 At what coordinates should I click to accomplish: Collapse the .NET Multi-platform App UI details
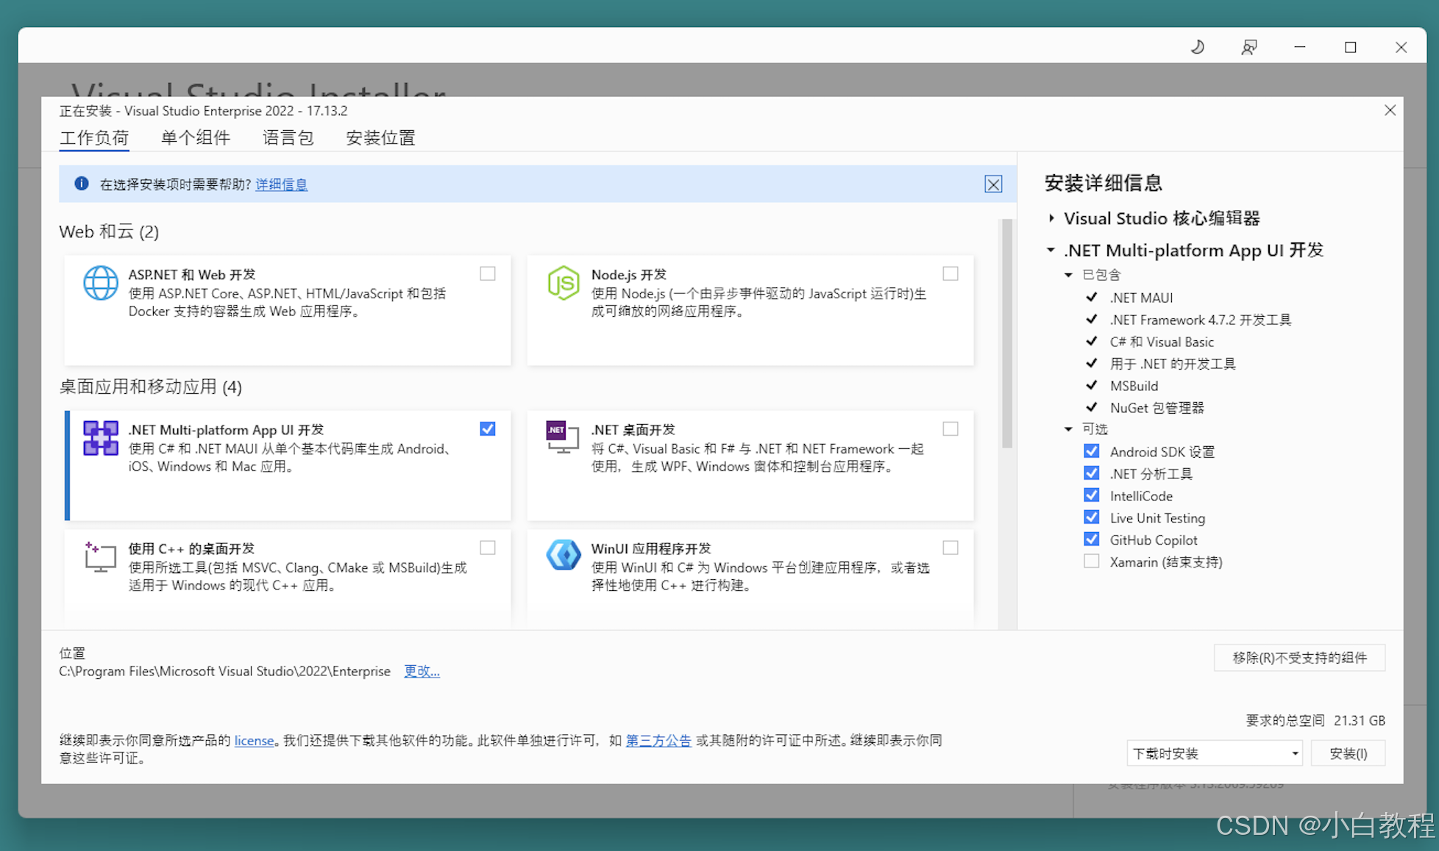coord(1051,251)
